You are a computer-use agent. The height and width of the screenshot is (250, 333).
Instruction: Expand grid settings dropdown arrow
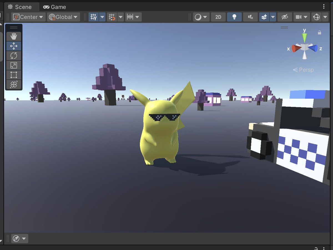102,17
